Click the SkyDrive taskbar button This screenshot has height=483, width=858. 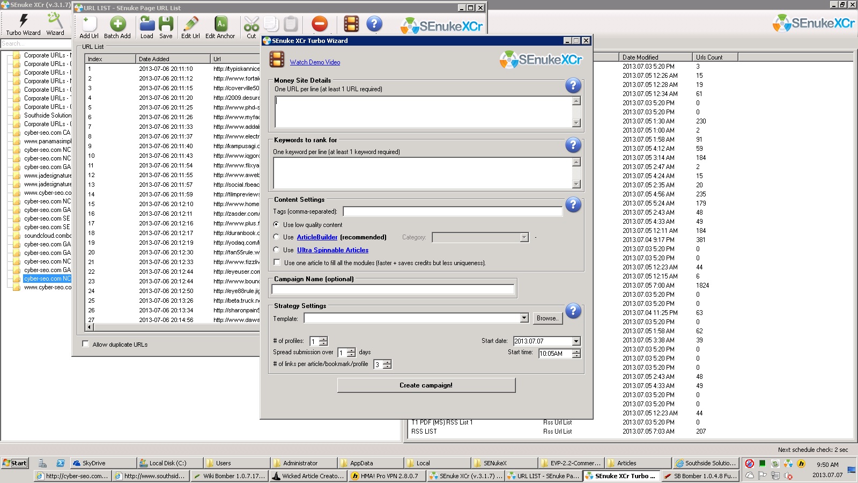[x=103, y=463]
